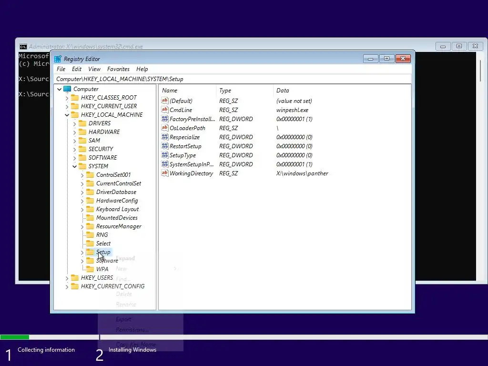Collapse the Computer root node

coord(60,89)
